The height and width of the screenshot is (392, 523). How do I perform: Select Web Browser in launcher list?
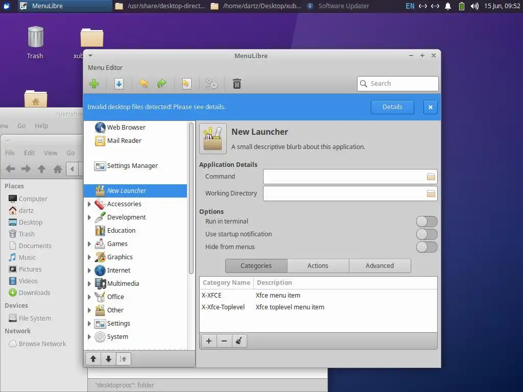(135, 127)
